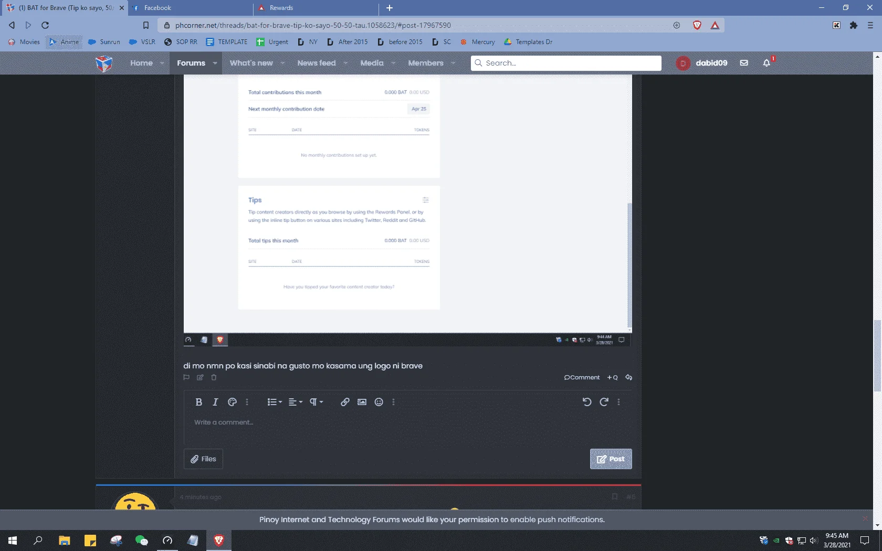Viewport: 882px width, 551px height.
Task: Open File Explorer from the taskbar
Action: pyautogui.click(x=64, y=541)
